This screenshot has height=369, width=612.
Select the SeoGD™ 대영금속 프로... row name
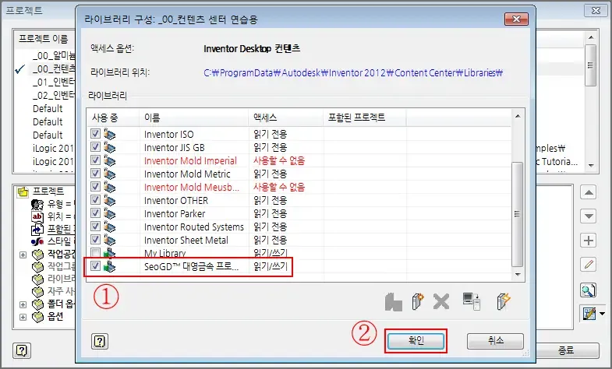pos(191,266)
